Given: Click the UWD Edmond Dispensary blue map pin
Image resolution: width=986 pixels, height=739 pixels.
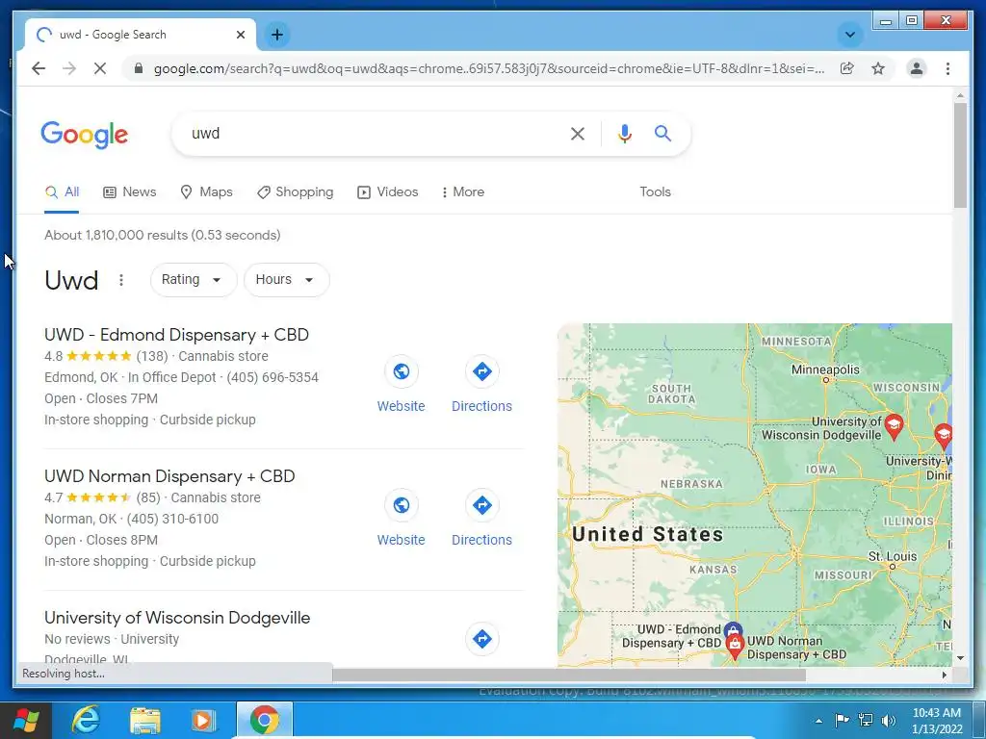Looking at the screenshot, I should tap(733, 630).
